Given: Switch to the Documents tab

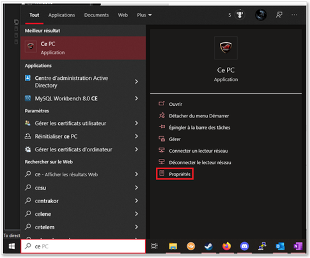Looking at the screenshot, I should click(97, 15).
